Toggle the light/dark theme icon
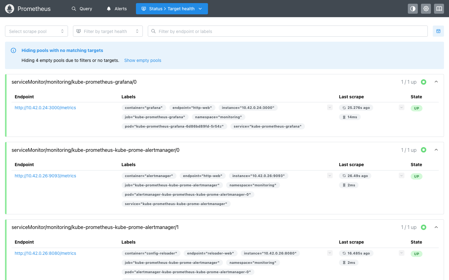The height and width of the screenshot is (280, 449). pos(413,9)
